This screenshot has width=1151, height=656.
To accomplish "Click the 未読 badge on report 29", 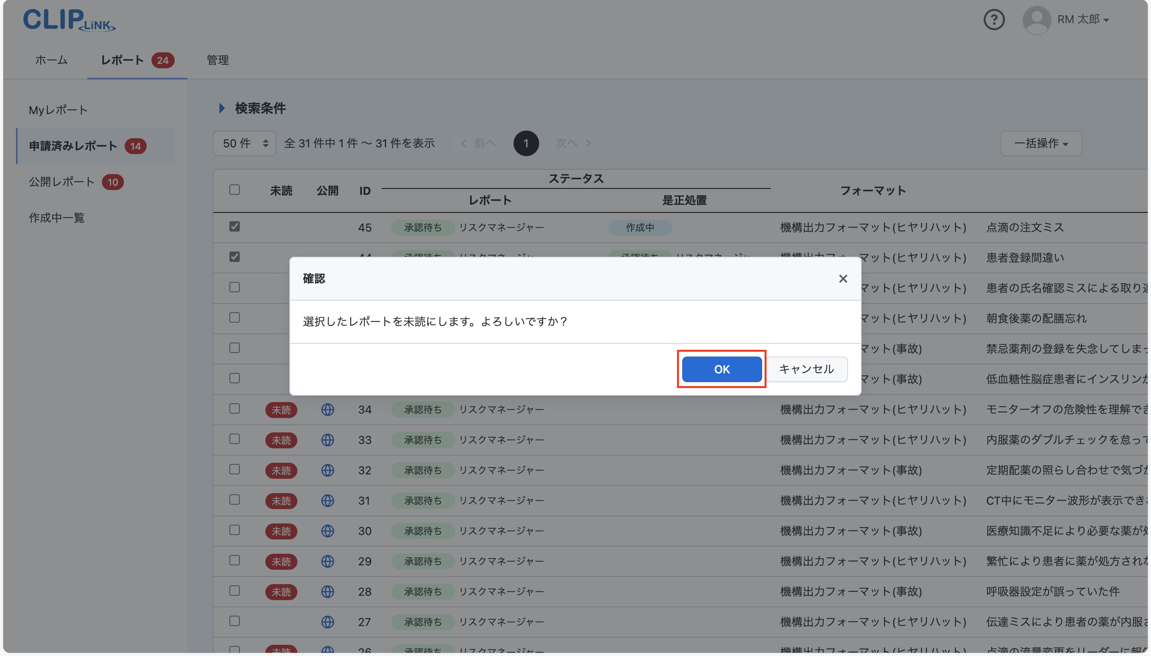I will pos(281,561).
